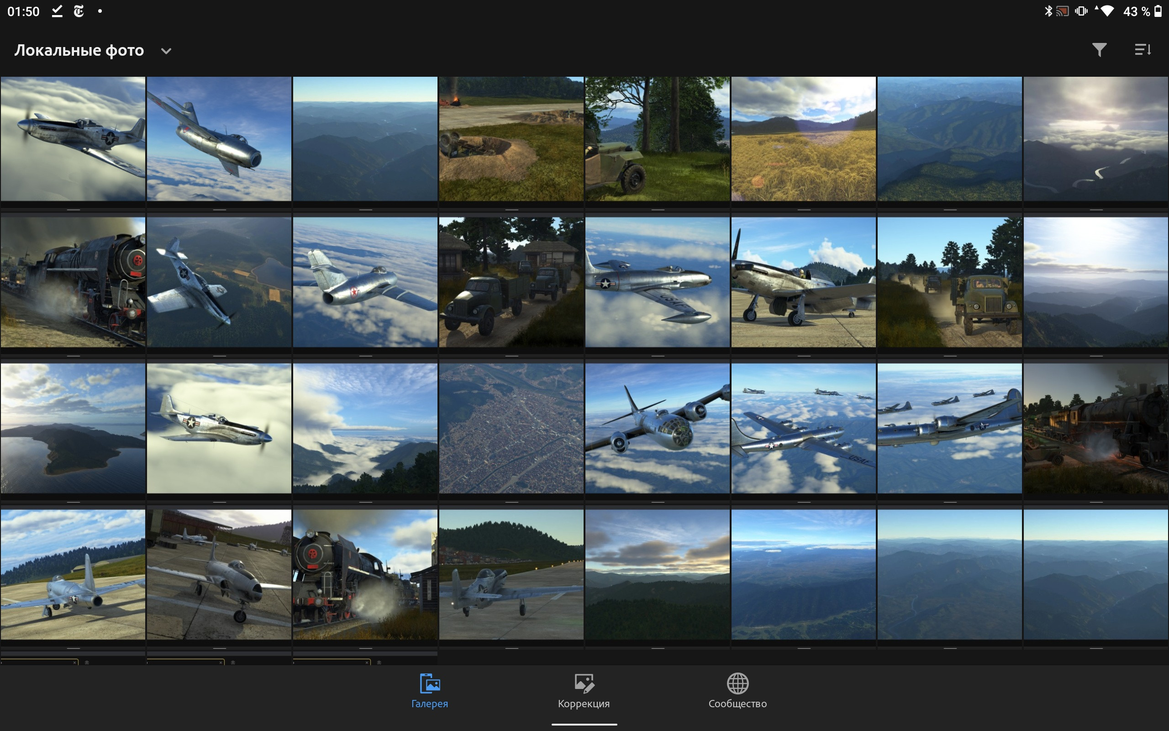Open the filter funnel icon
The width and height of the screenshot is (1169, 731).
(x=1100, y=50)
